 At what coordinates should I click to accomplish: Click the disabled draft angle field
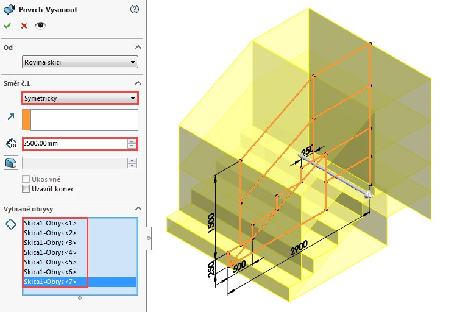pos(74,163)
